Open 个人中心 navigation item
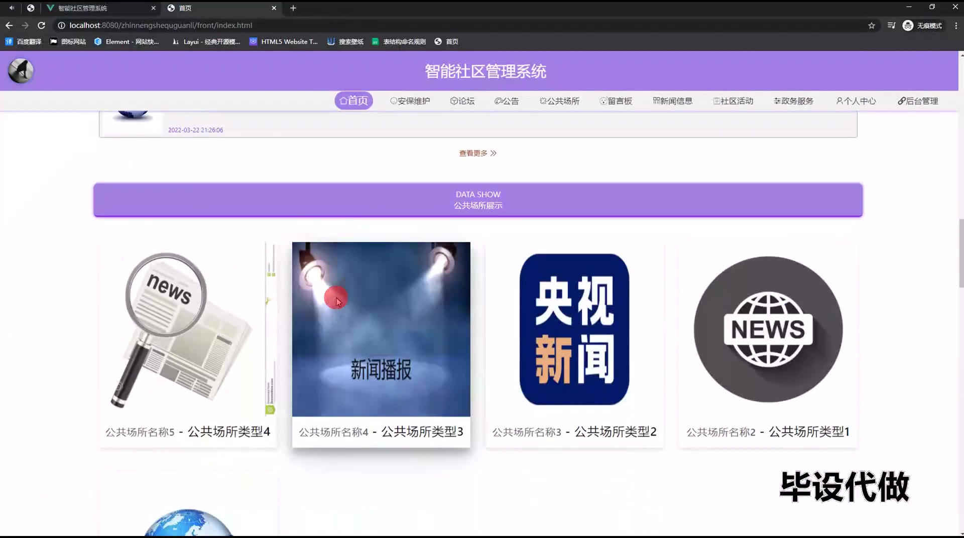The height and width of the screenshot is (538, 964). pos(856,101)
